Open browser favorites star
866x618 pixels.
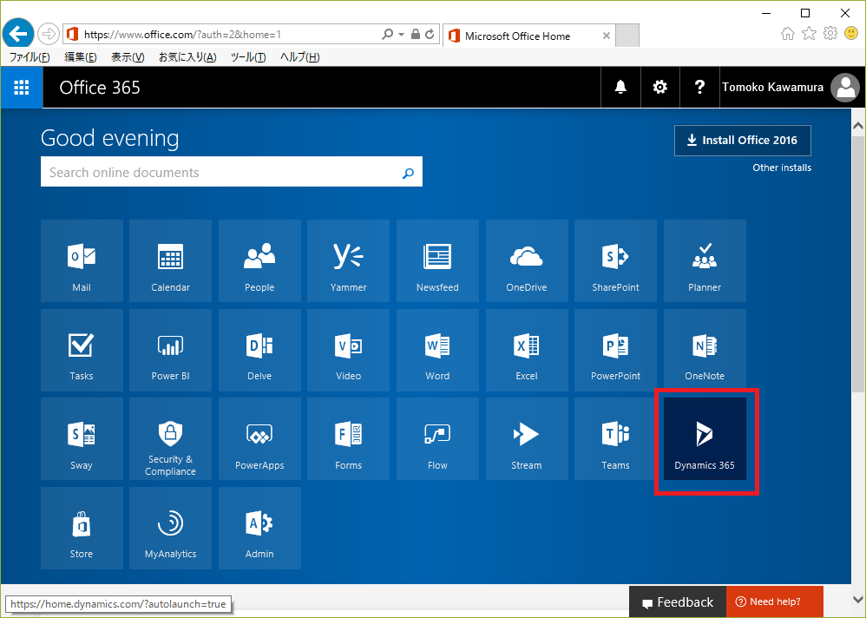coord(809,34)
